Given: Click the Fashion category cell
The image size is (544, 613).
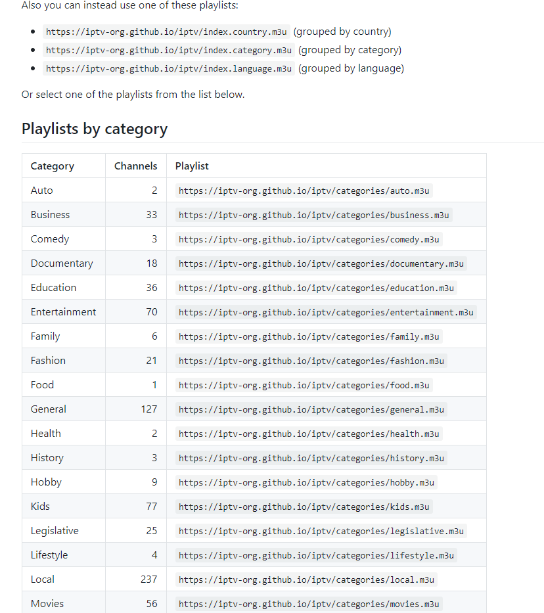Looking at the screenshot, I should (x=48, y=361).
